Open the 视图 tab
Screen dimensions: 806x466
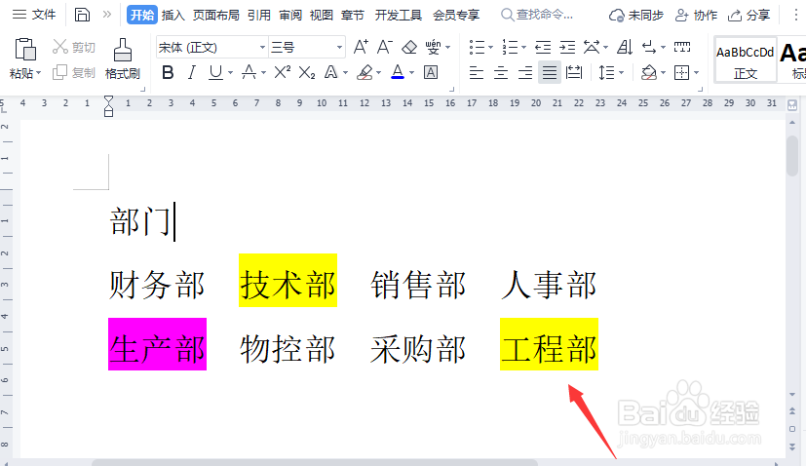pos(322,15)
